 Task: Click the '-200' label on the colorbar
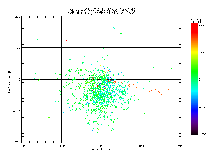tap(203, 134)
